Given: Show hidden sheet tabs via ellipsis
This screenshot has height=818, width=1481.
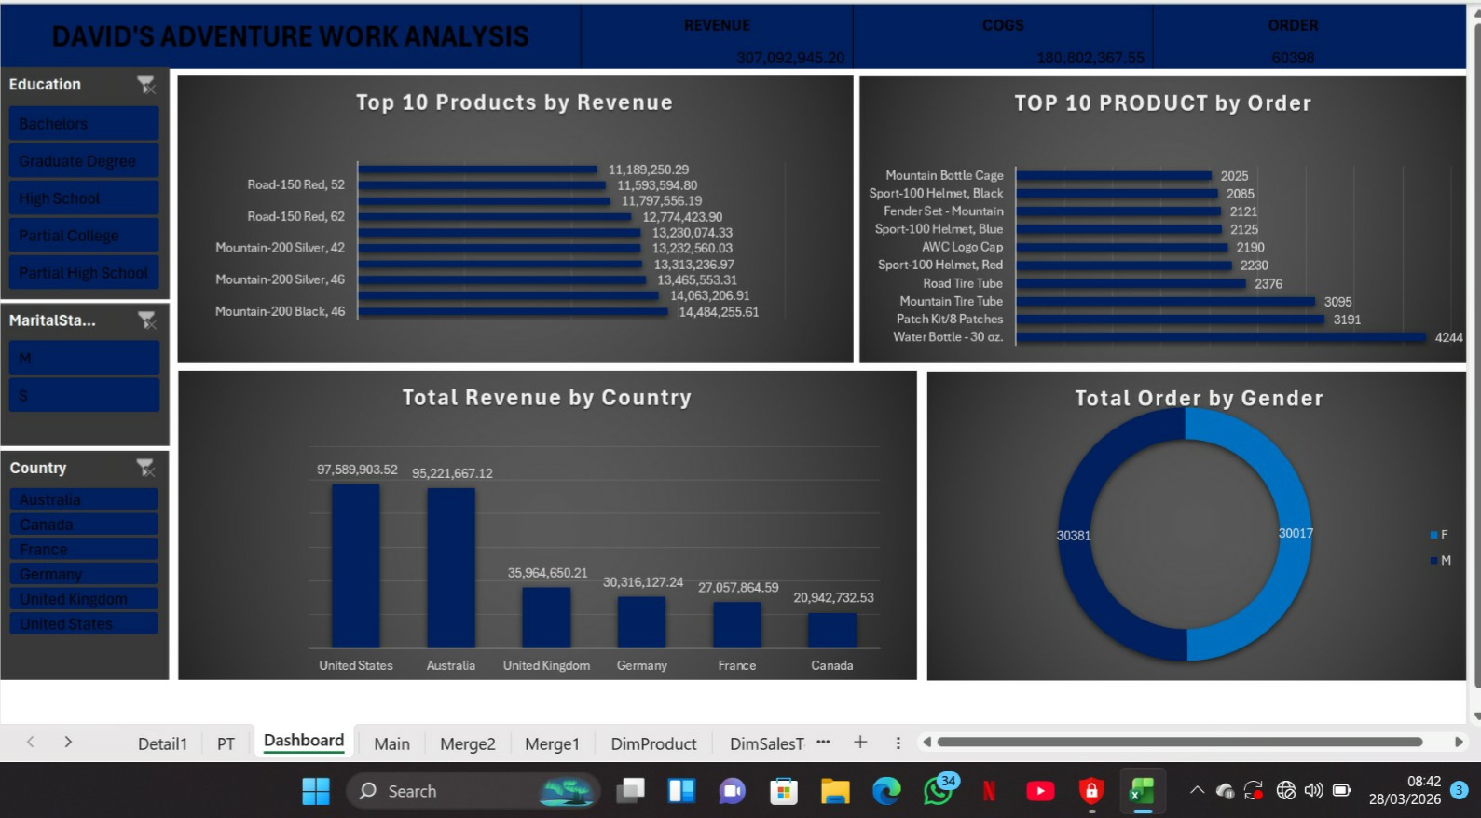Looking at the screenshot, I should 823,742.
